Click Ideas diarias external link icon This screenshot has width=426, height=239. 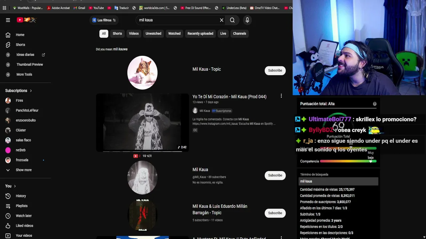43,54
